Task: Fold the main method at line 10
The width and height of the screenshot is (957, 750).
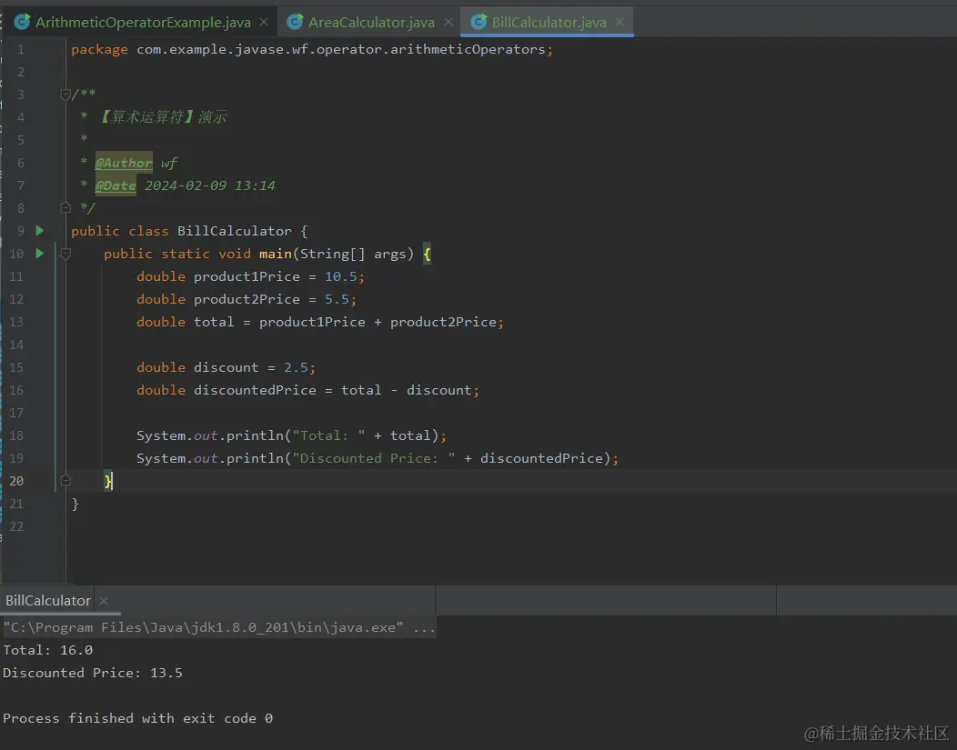Action: point(65,254)
